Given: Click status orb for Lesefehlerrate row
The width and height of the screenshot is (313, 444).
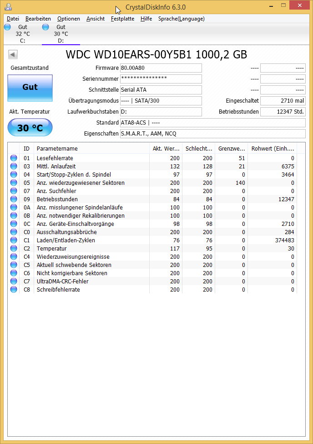Looking at the screenshot, I should click(x=14, y=158).
